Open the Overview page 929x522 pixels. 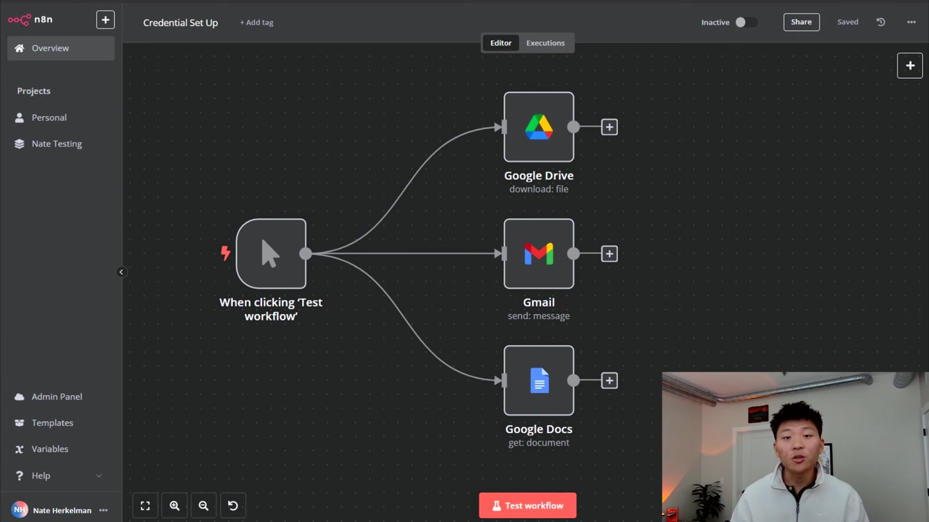61,48
